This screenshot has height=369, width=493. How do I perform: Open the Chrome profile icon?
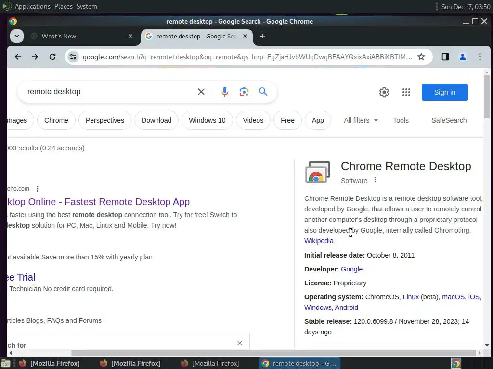(x=463, y=57)
